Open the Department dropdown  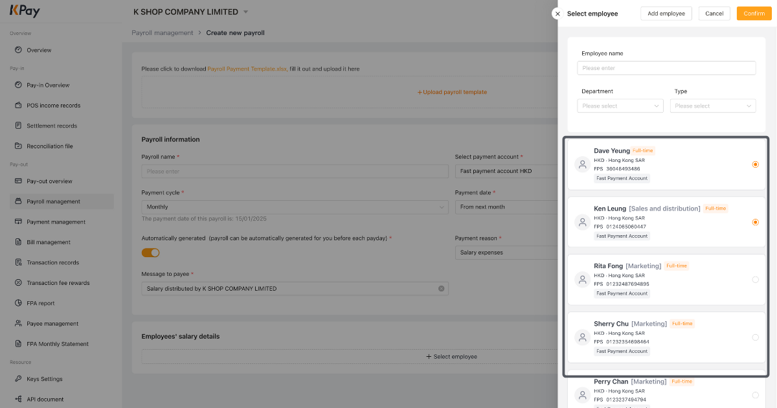pos(620,106)
